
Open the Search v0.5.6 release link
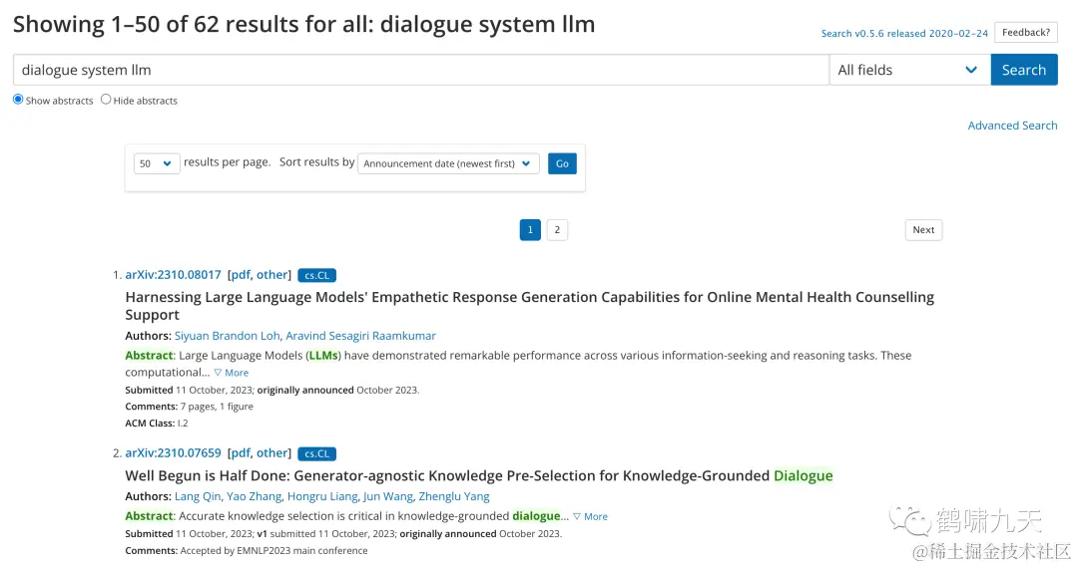coord(904,34)
